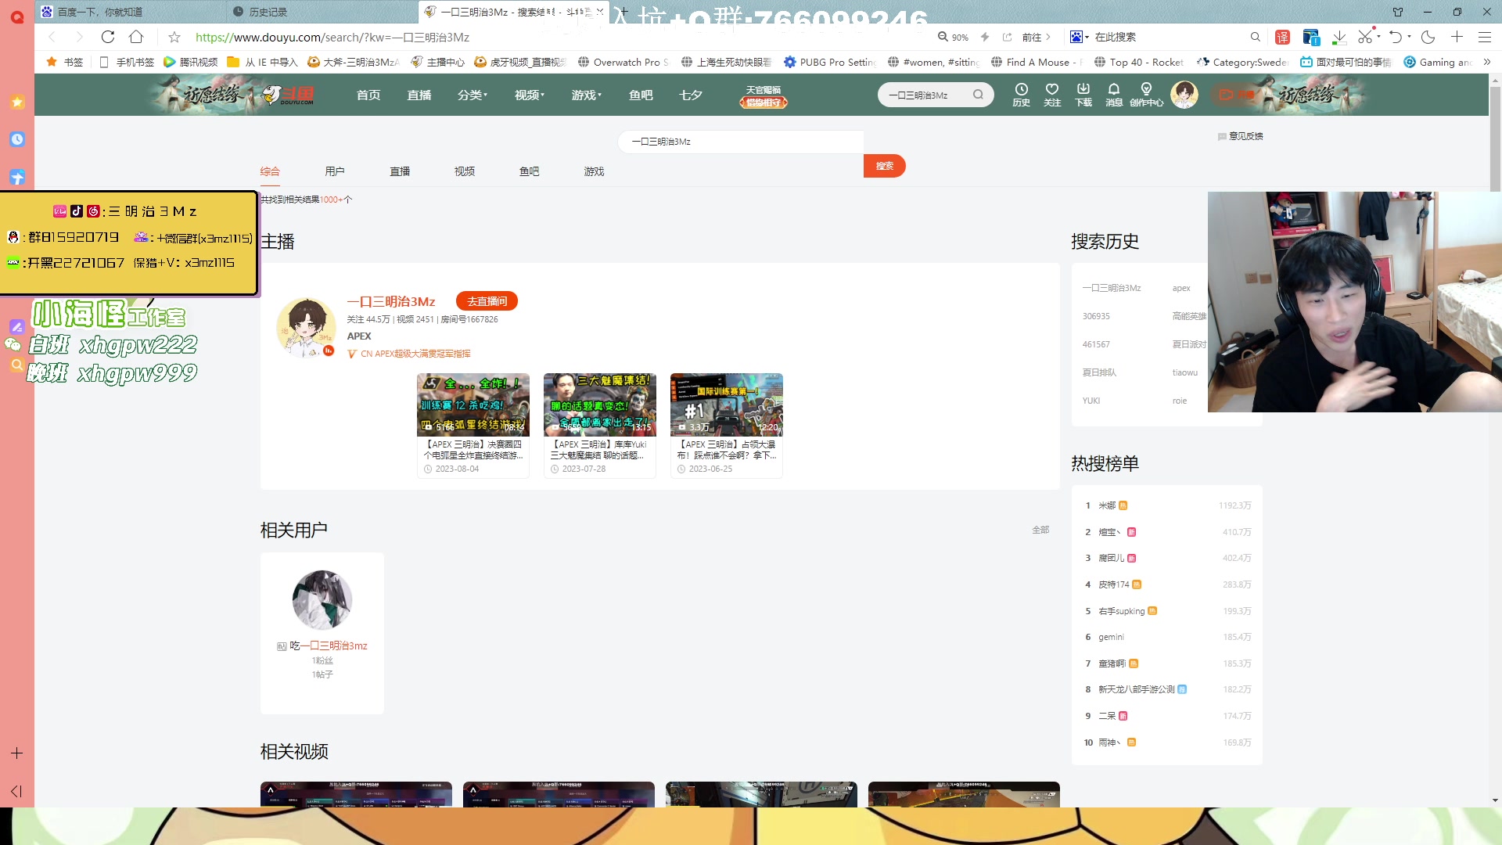Viewport: 1502px width, 845px height.
Task: Open bookmark 腾讯视频
Action: (x=191, y=62)
